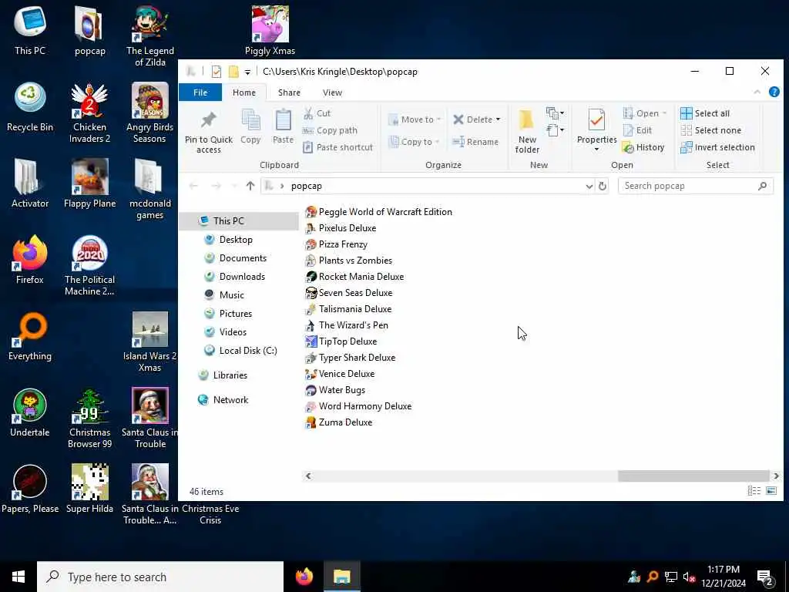
Task: Click Select none in ribbon
Action: click(710, 130)
